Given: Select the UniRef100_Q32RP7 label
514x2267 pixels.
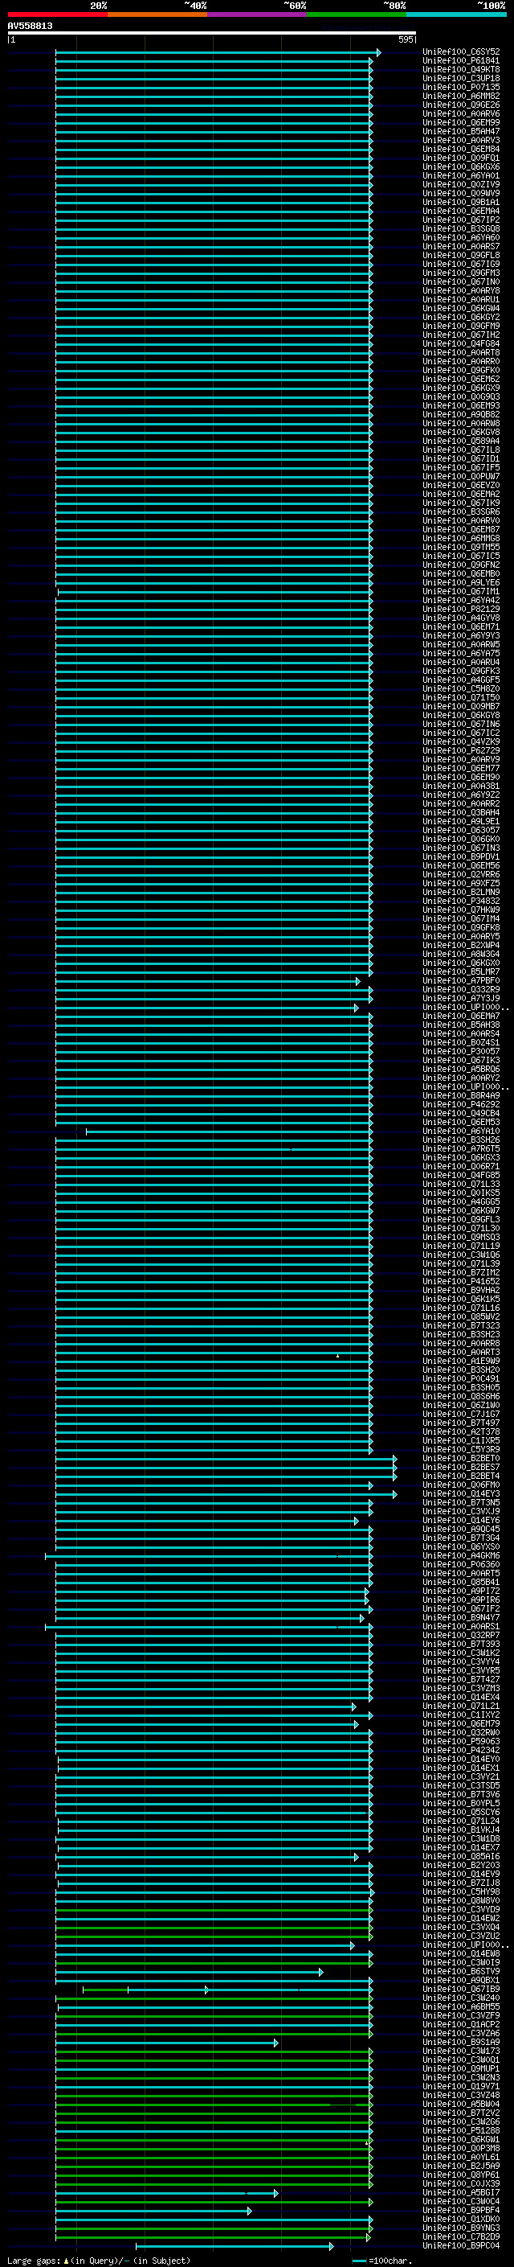Looking at the screenshot, I should pyautogui.click(x=461, y=1635).
